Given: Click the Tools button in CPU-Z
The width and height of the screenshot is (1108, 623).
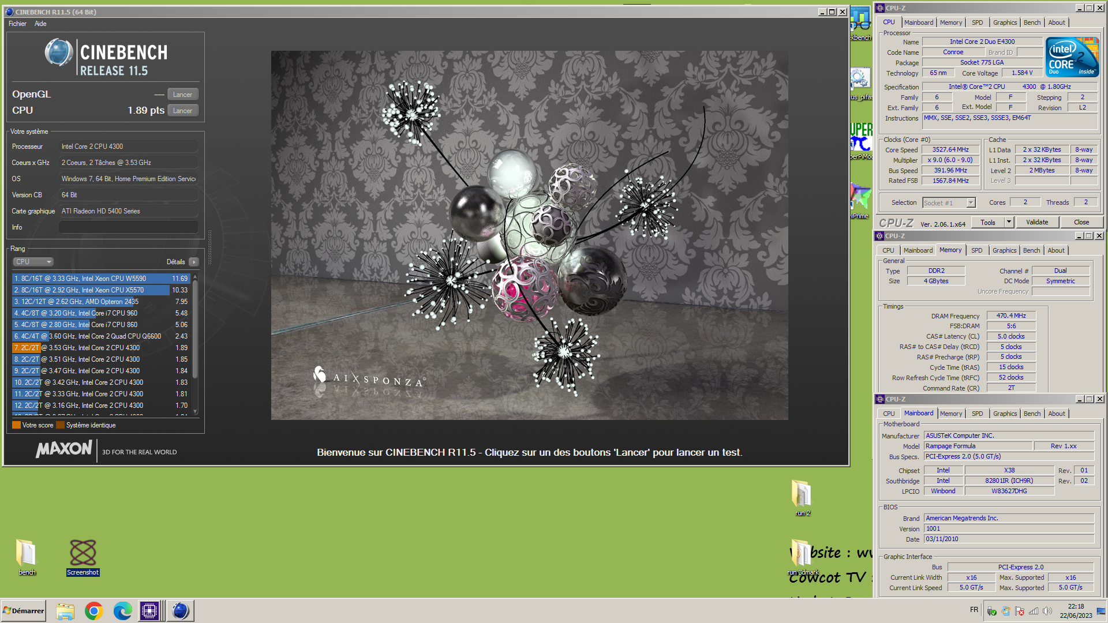Looking at the screenshot, I should pos(988,222).
